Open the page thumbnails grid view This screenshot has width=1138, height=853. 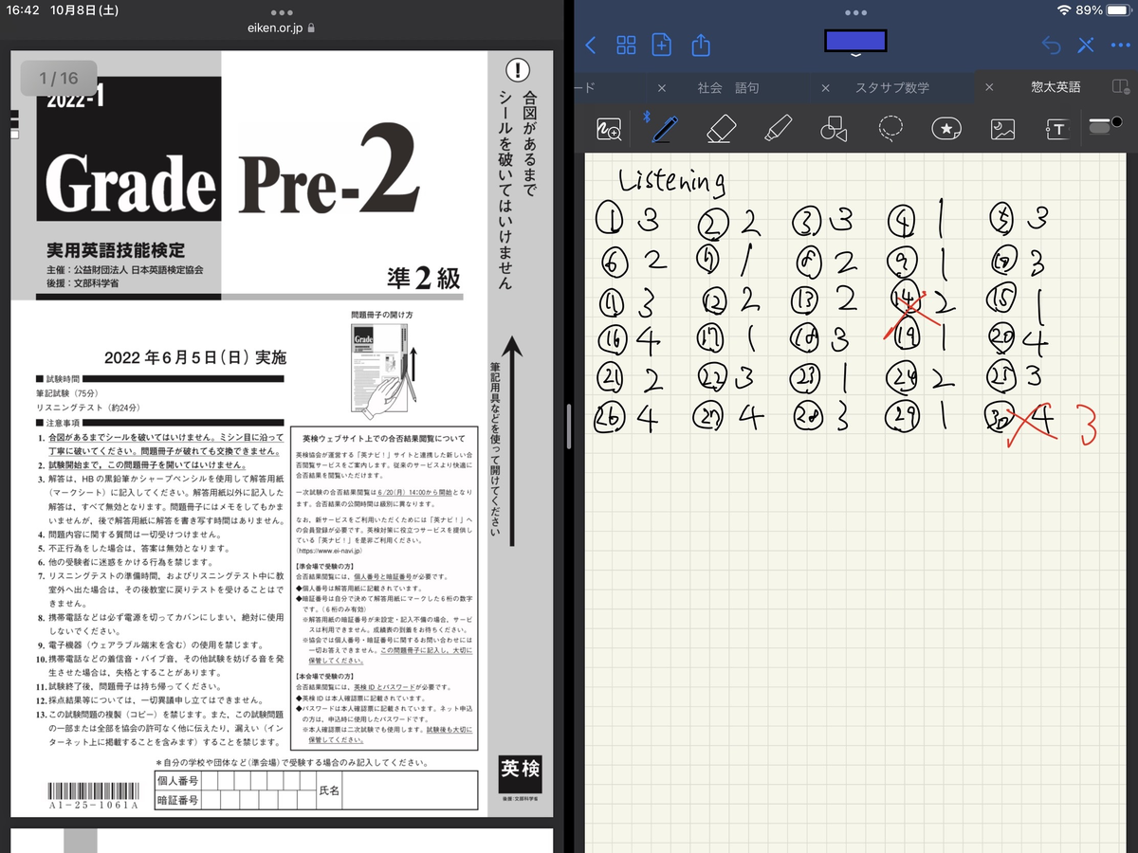point(626,45)
